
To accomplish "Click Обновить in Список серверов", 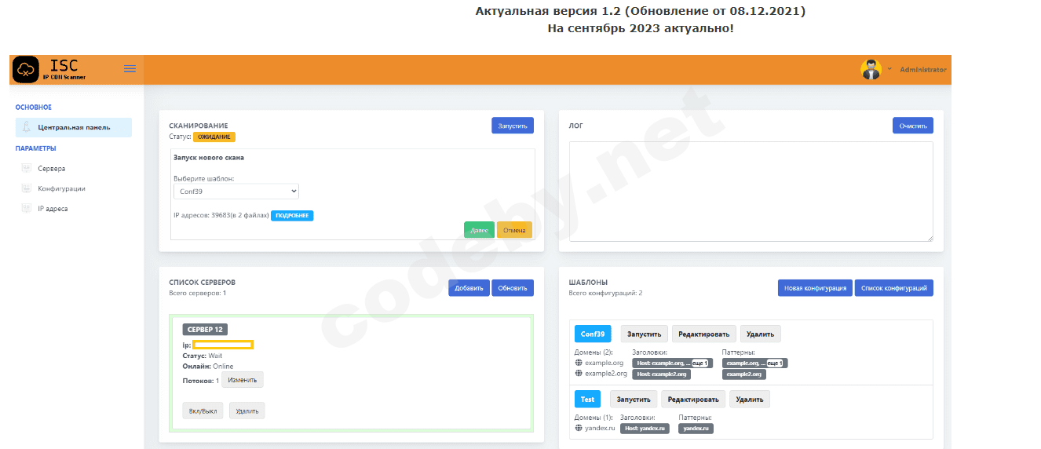I will (513, 288).
